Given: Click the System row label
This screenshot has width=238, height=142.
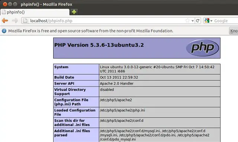Looking at the screenshot, I should (76, 69).
